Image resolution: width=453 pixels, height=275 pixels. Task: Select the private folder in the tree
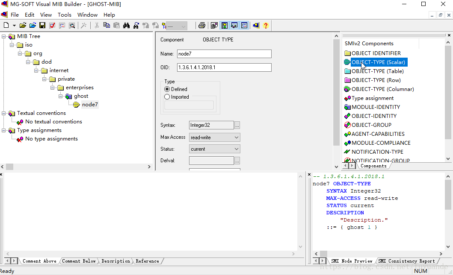[66, 79]
